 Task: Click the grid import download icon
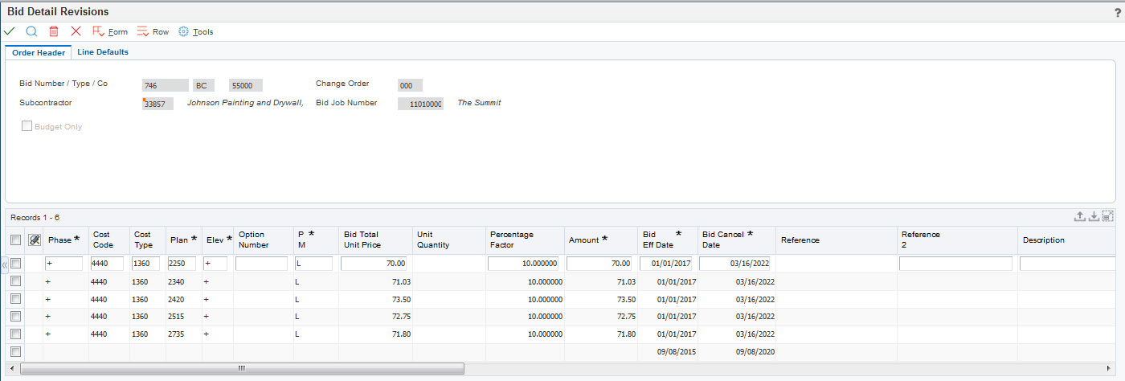pyautogui.click(x=1094, y=216)
